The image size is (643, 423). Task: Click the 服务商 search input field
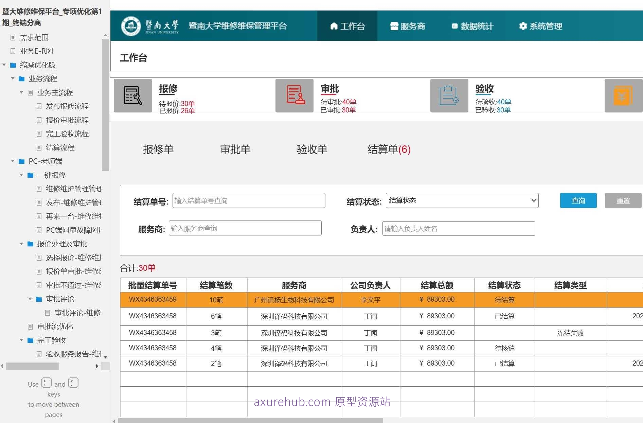(x=245, y=228)
